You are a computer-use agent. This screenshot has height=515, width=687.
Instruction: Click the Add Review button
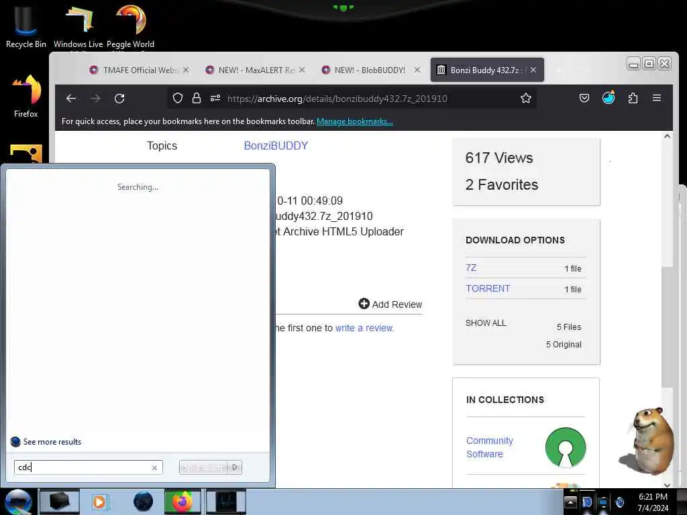tap(390, 304)
